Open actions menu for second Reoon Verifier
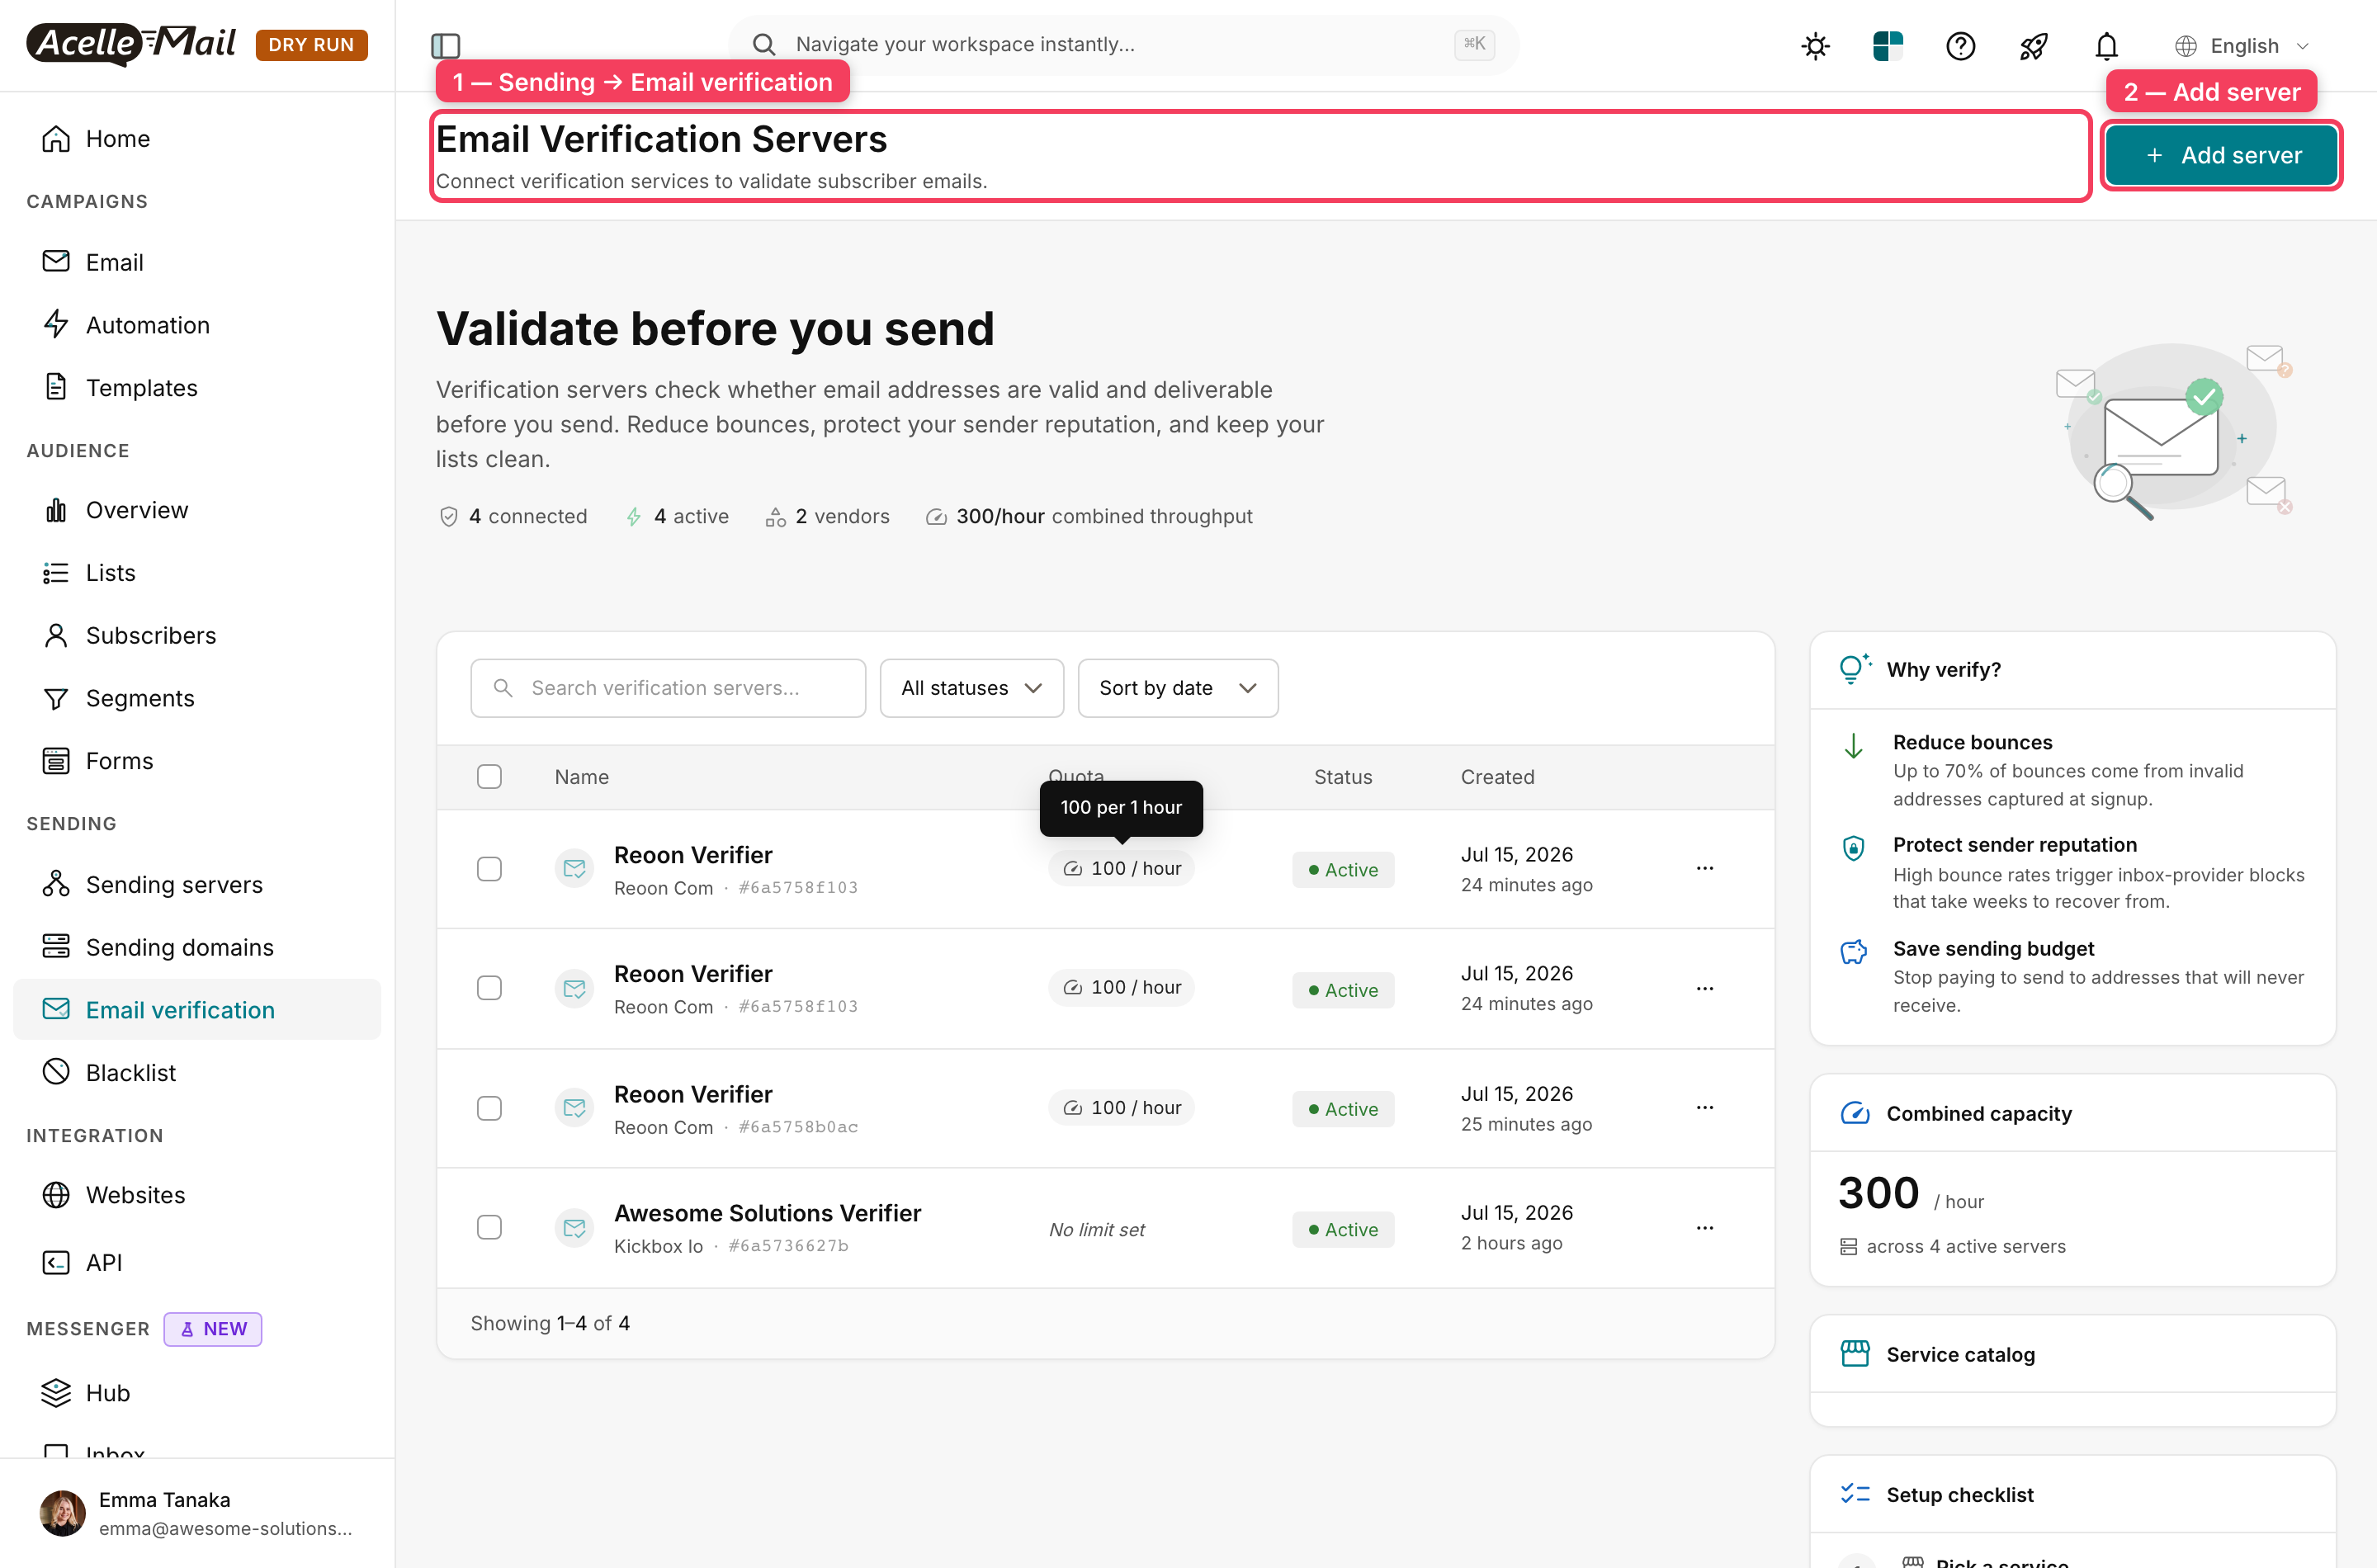The image size is (2377, 1568). (x=1705, y=988)
